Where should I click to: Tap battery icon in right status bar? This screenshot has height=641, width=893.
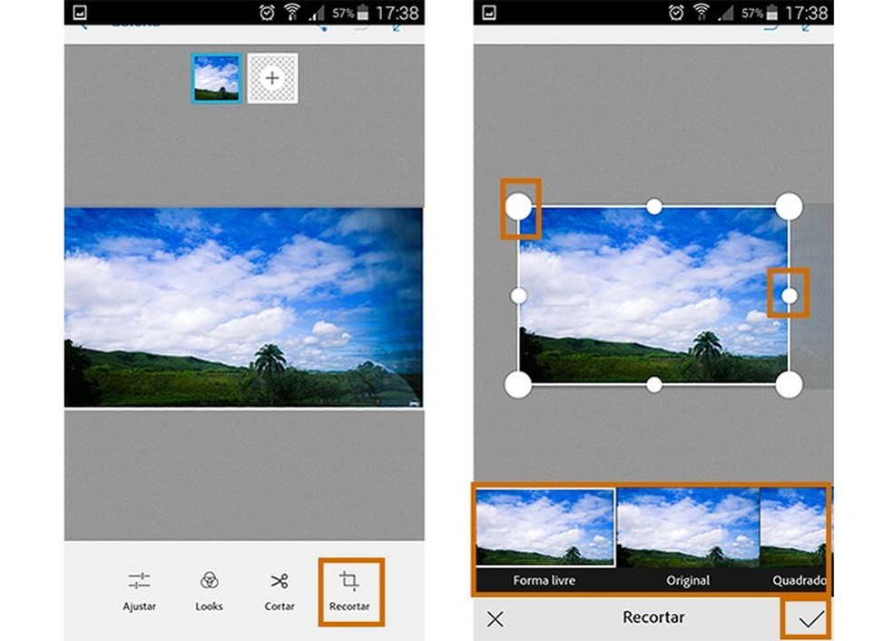tap(771, 13)
